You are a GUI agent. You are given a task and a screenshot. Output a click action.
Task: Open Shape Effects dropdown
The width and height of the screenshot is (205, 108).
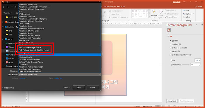click(171, 17)
